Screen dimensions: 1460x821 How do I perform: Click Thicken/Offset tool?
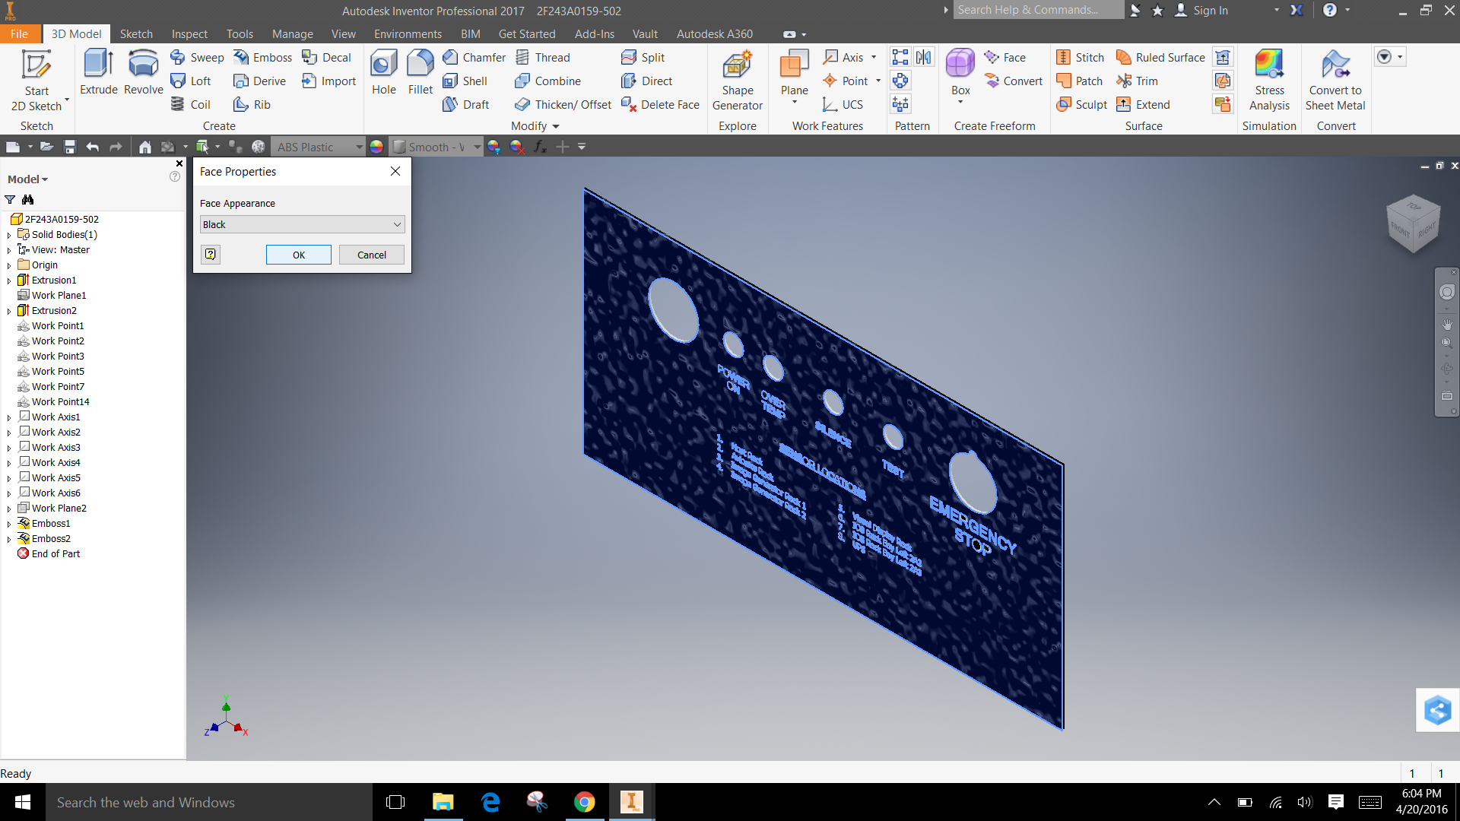[563, 104]
